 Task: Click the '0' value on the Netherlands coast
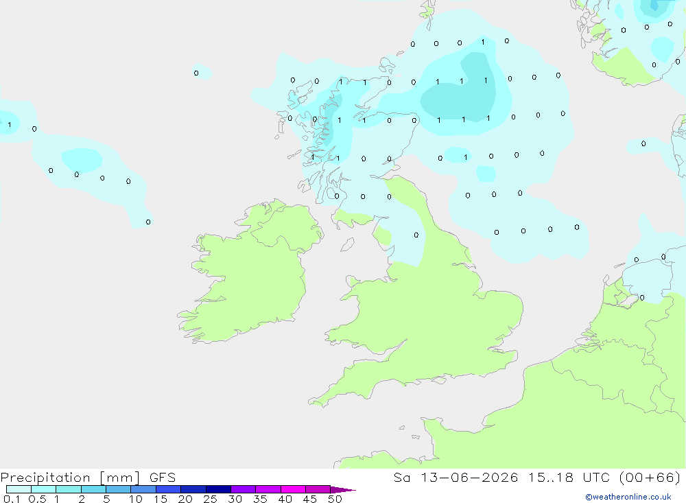tap(642, 298)
